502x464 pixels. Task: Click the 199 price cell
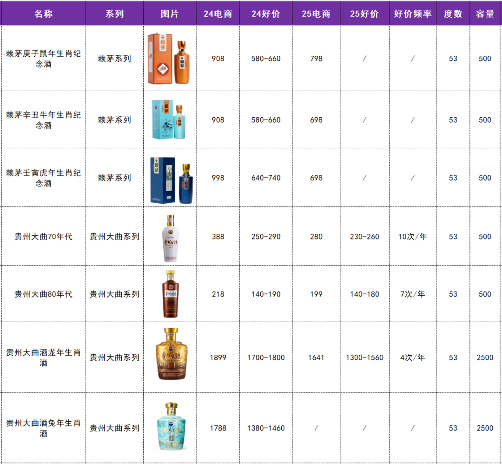[316, 294]
